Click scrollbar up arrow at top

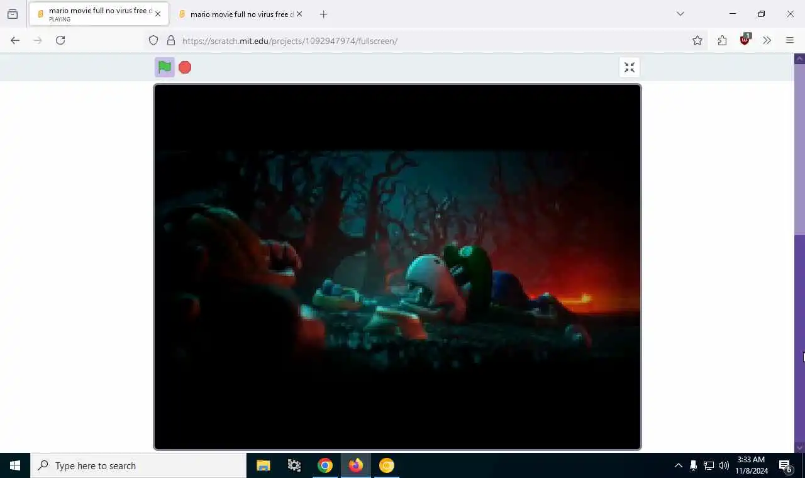coord(799,58)
